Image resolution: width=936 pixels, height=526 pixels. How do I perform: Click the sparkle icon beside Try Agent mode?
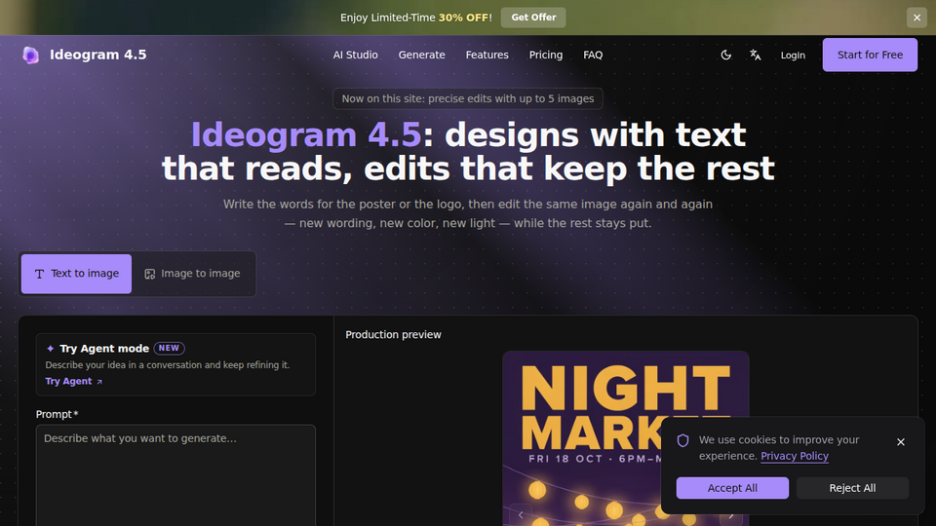click(x=50, y=349)
